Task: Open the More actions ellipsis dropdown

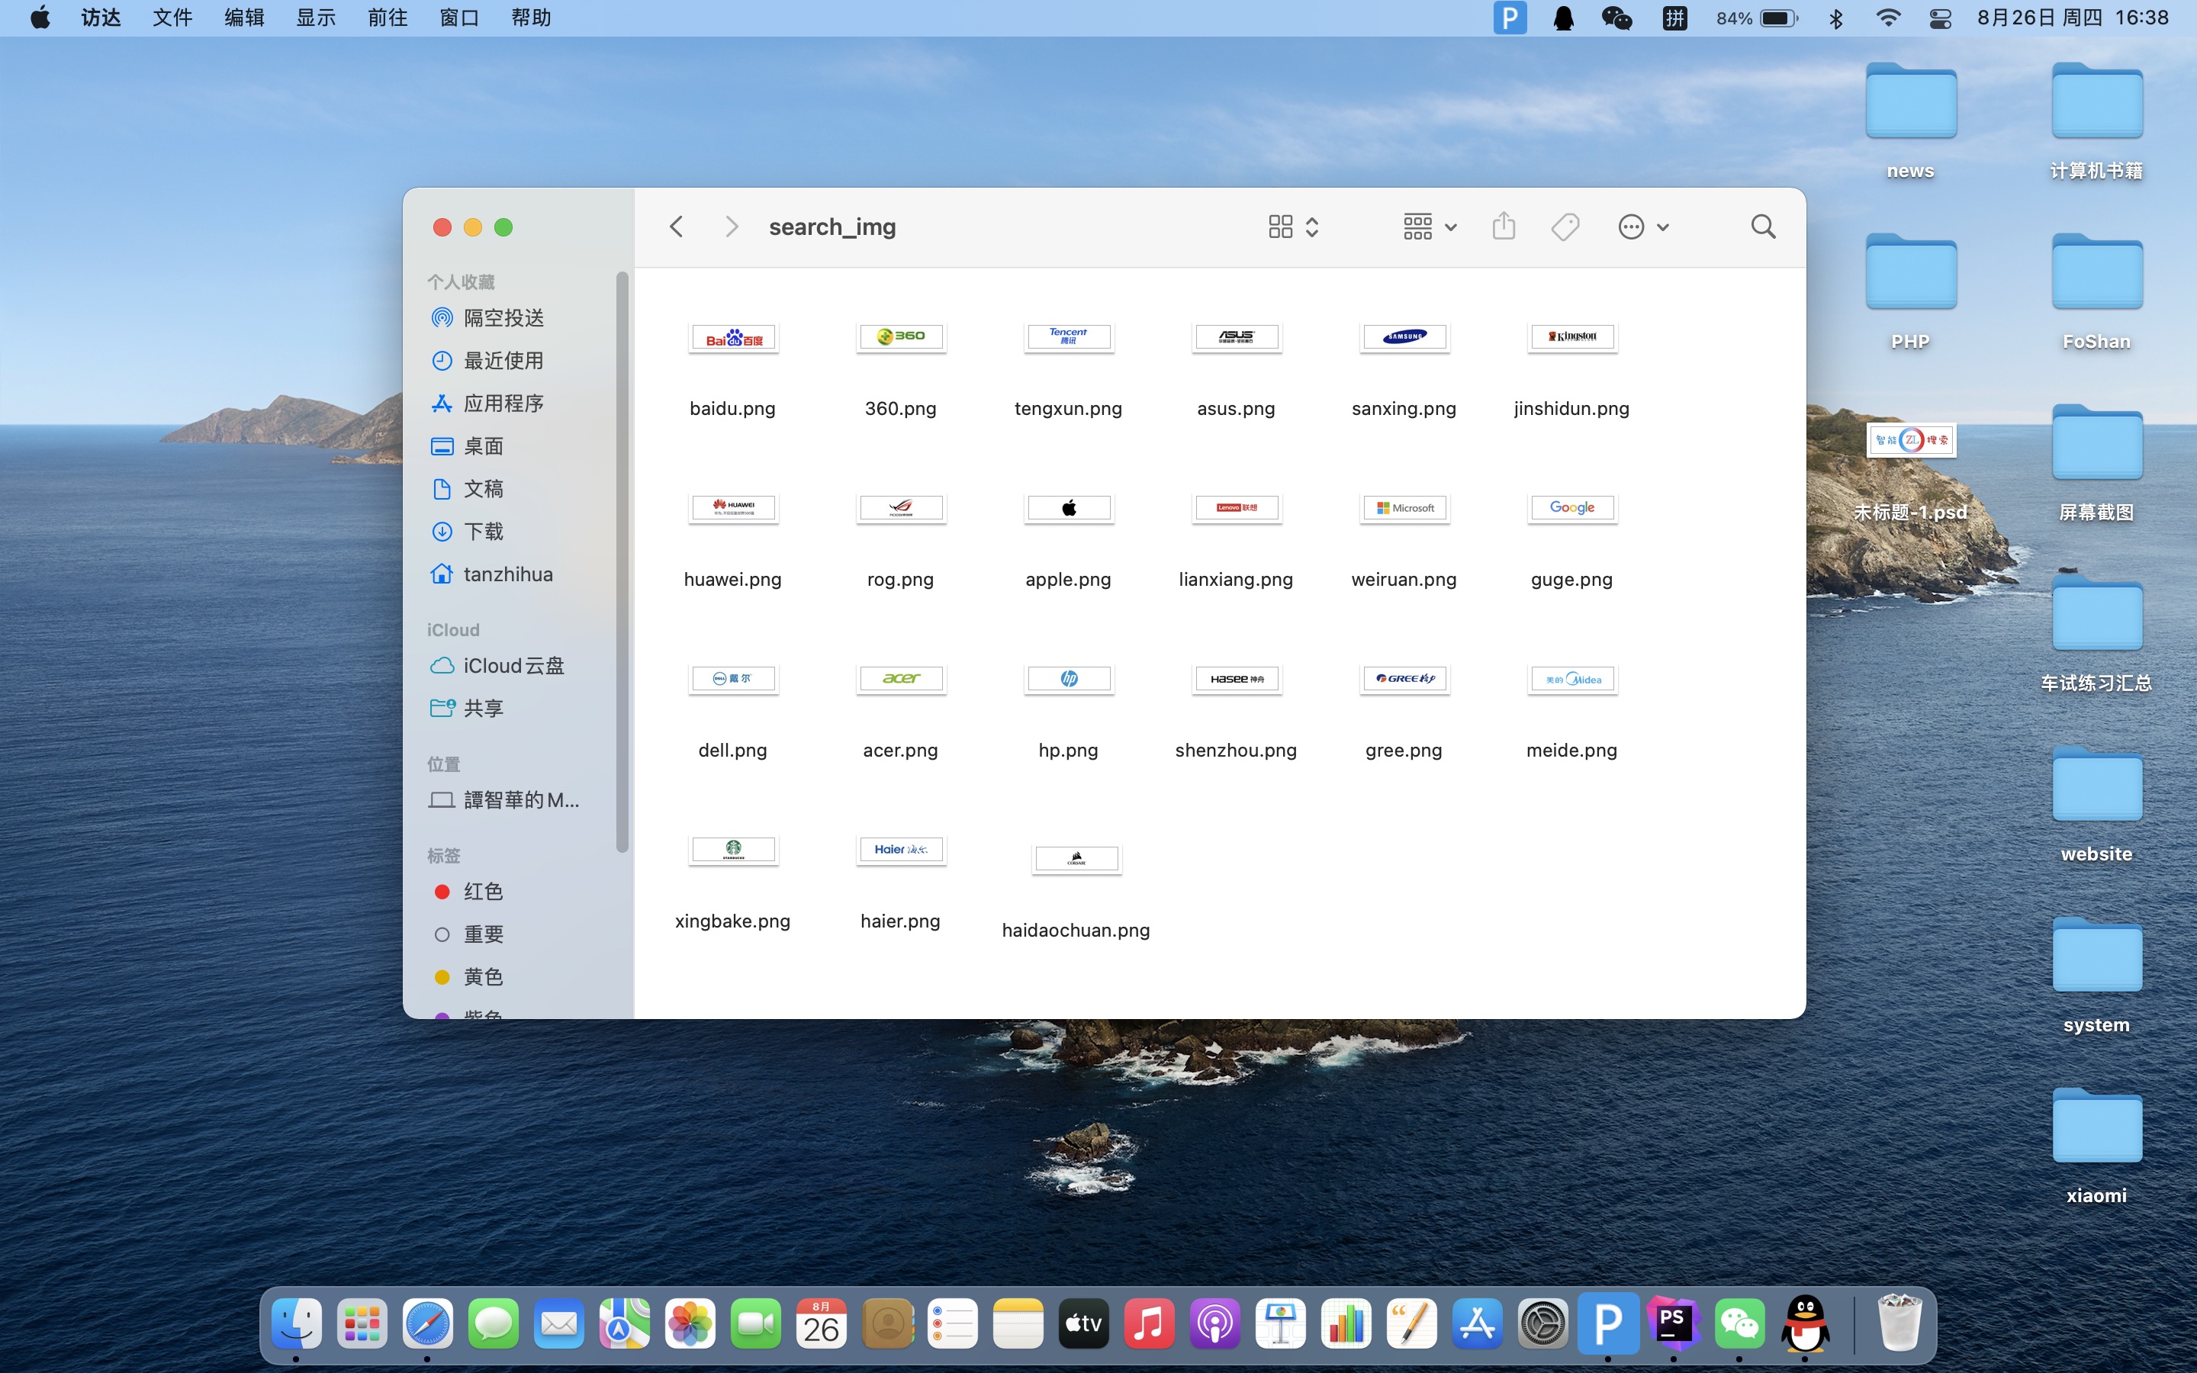Action: tap(1642, 226)
